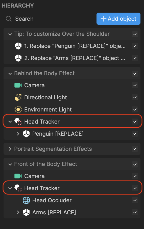The height and width of the screenshot is (229, 144).
Task: Toggle the Portrait Segmentation Effects checkbox
Action: [x=135, y=149]
